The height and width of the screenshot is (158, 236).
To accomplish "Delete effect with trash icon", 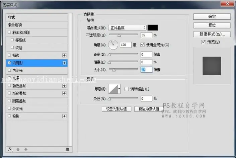I will click(x=68, y=149).
